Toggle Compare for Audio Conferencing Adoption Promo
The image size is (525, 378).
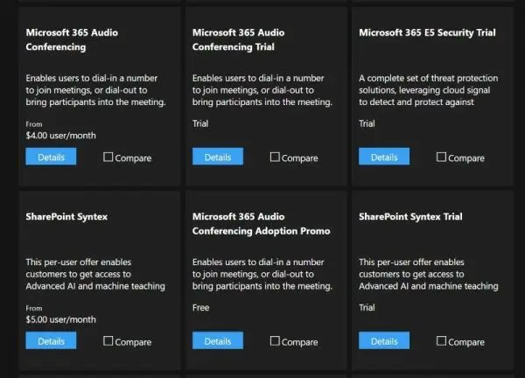pyautogui.click(x=275, y=341)
